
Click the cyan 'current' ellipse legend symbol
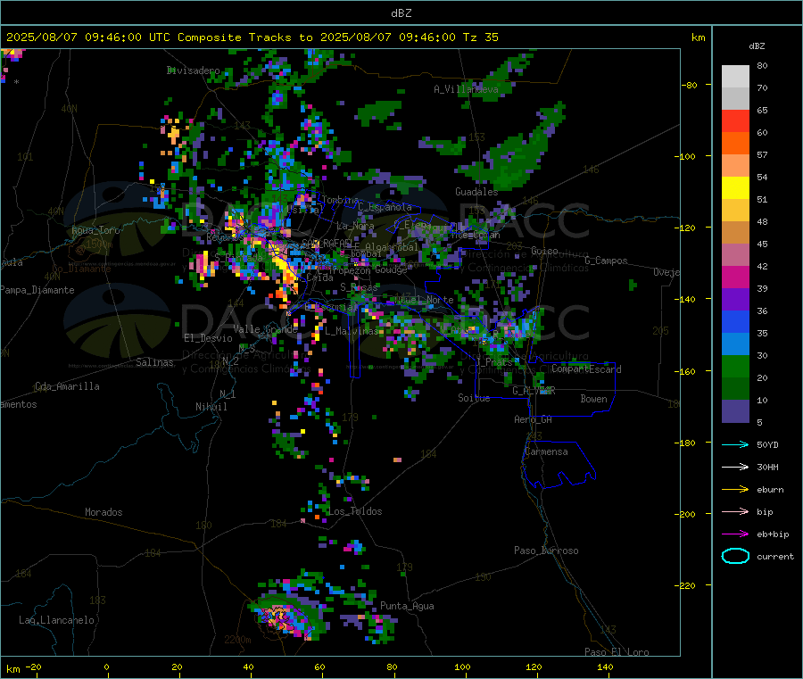735,556
